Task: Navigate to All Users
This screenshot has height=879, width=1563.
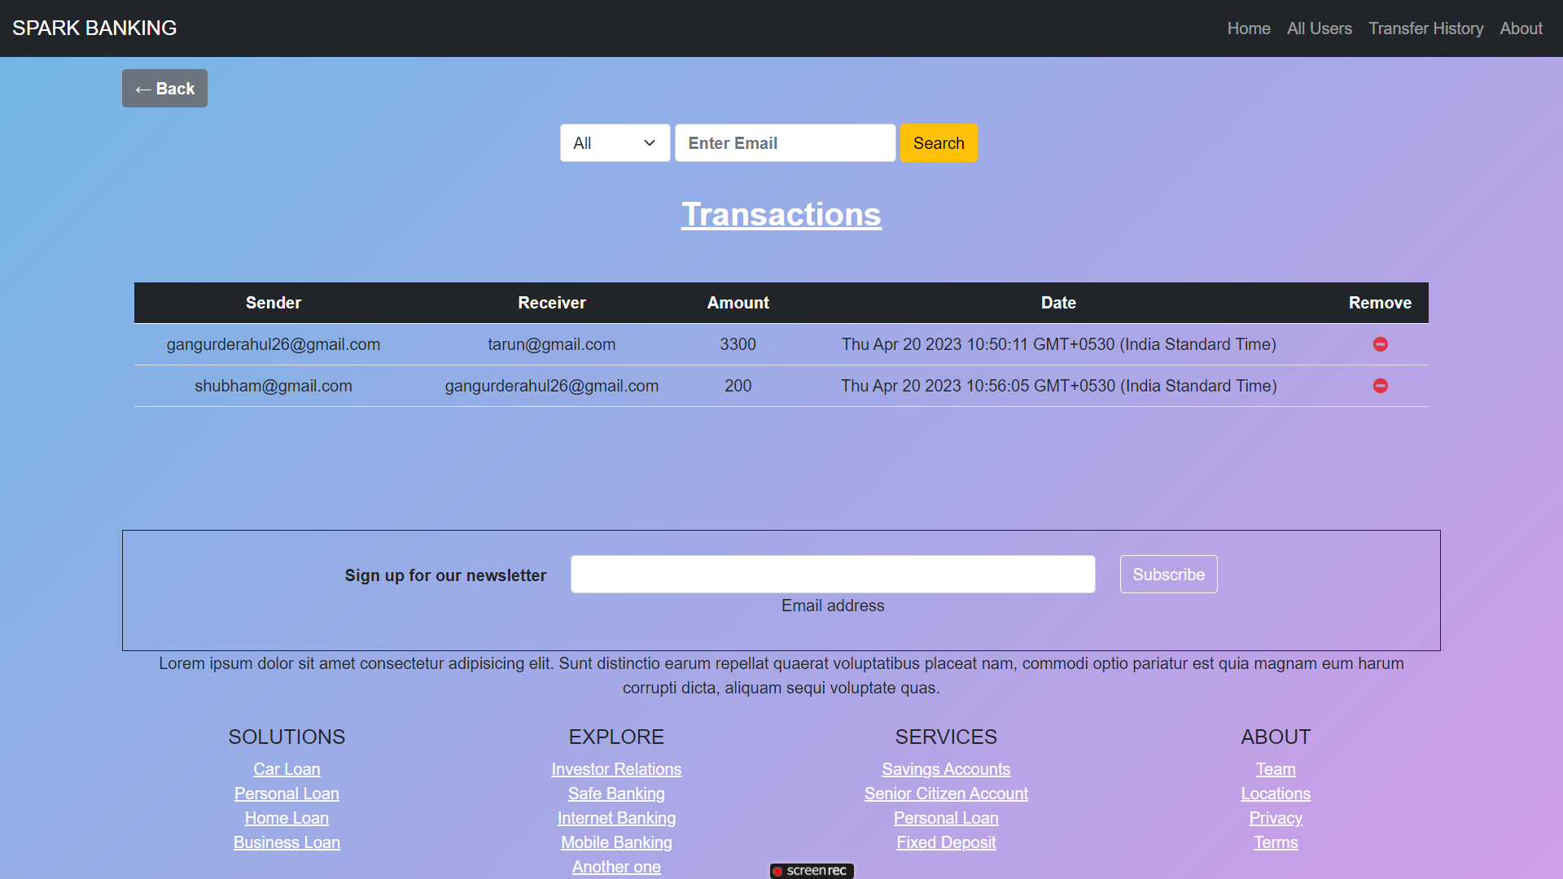Action: [x=1319, y=28]
